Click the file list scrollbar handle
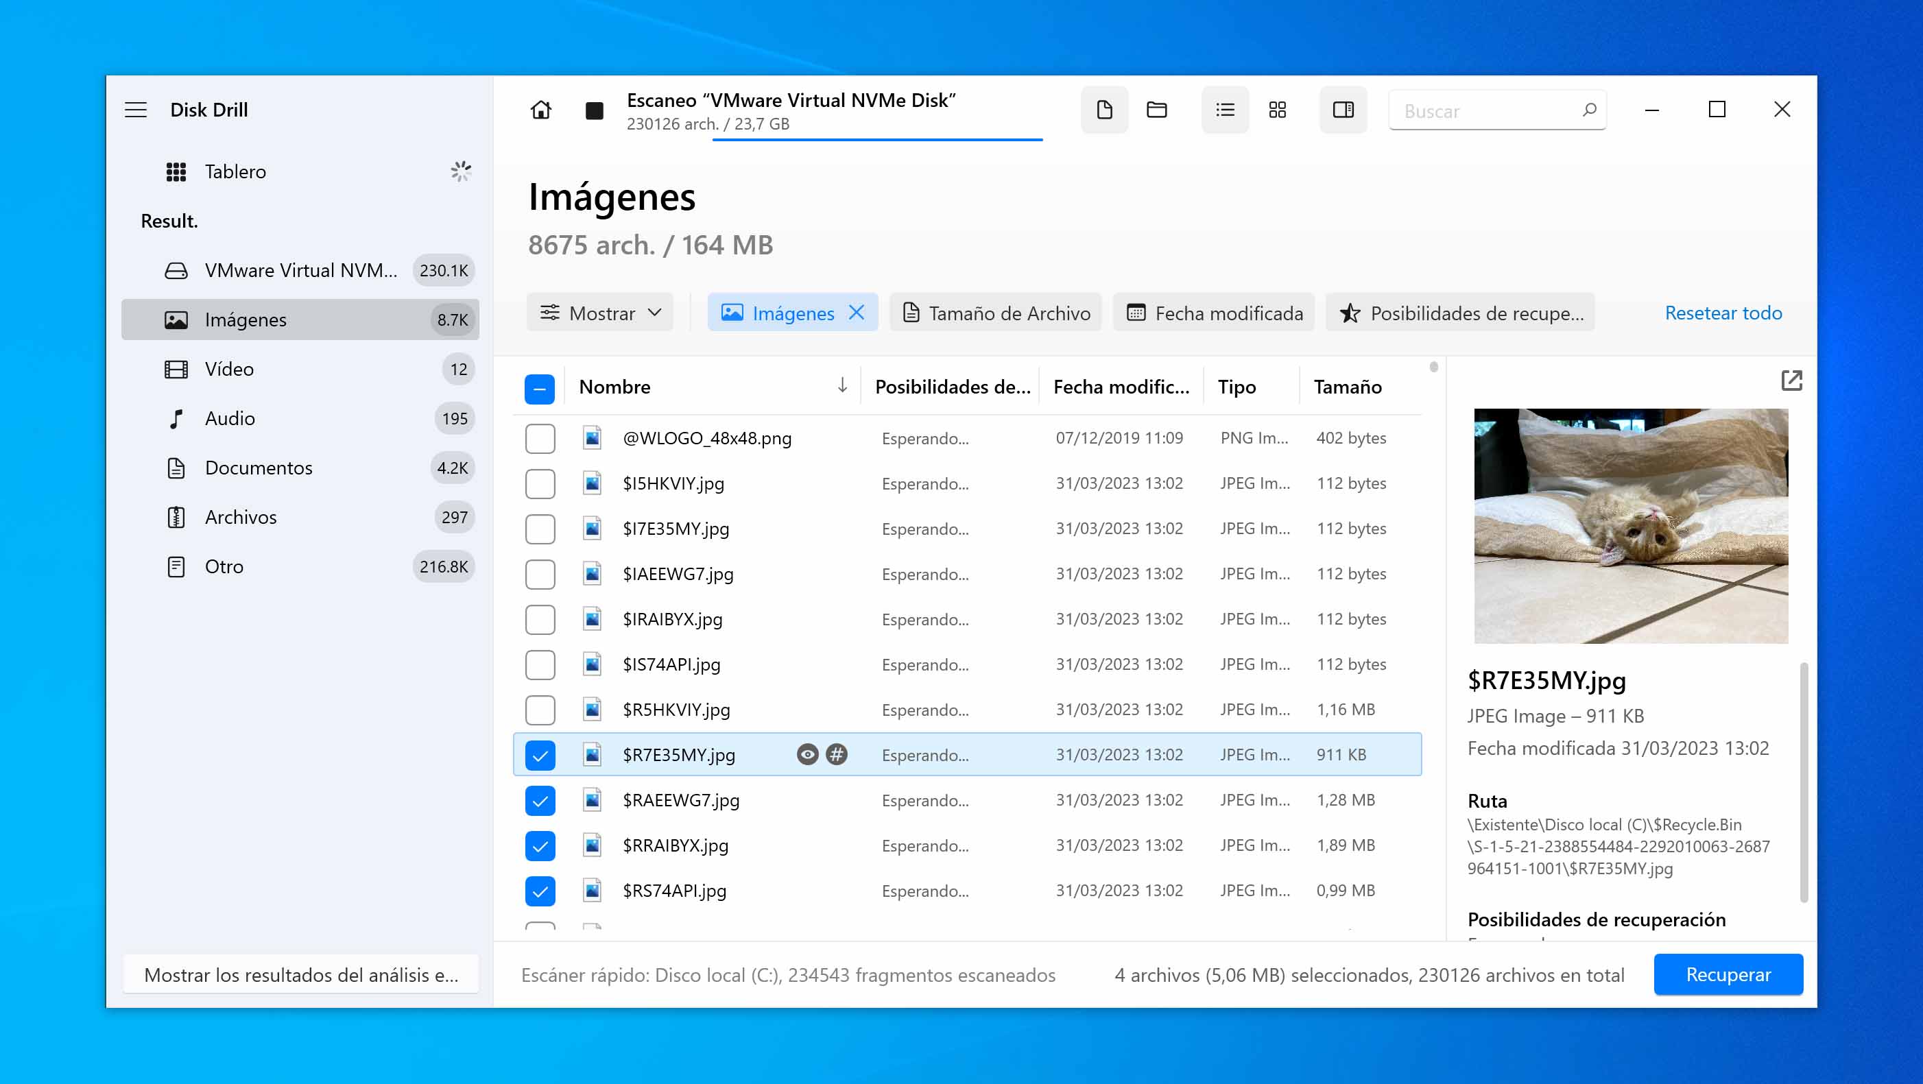 click(1433, 367)
